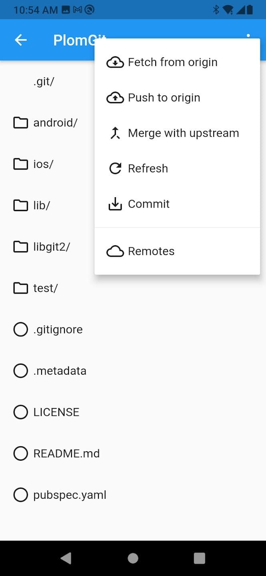Screen dimensions: 266x576
Task: Click the Fetch from origin cloud download icon
Action: click(115, 62)
